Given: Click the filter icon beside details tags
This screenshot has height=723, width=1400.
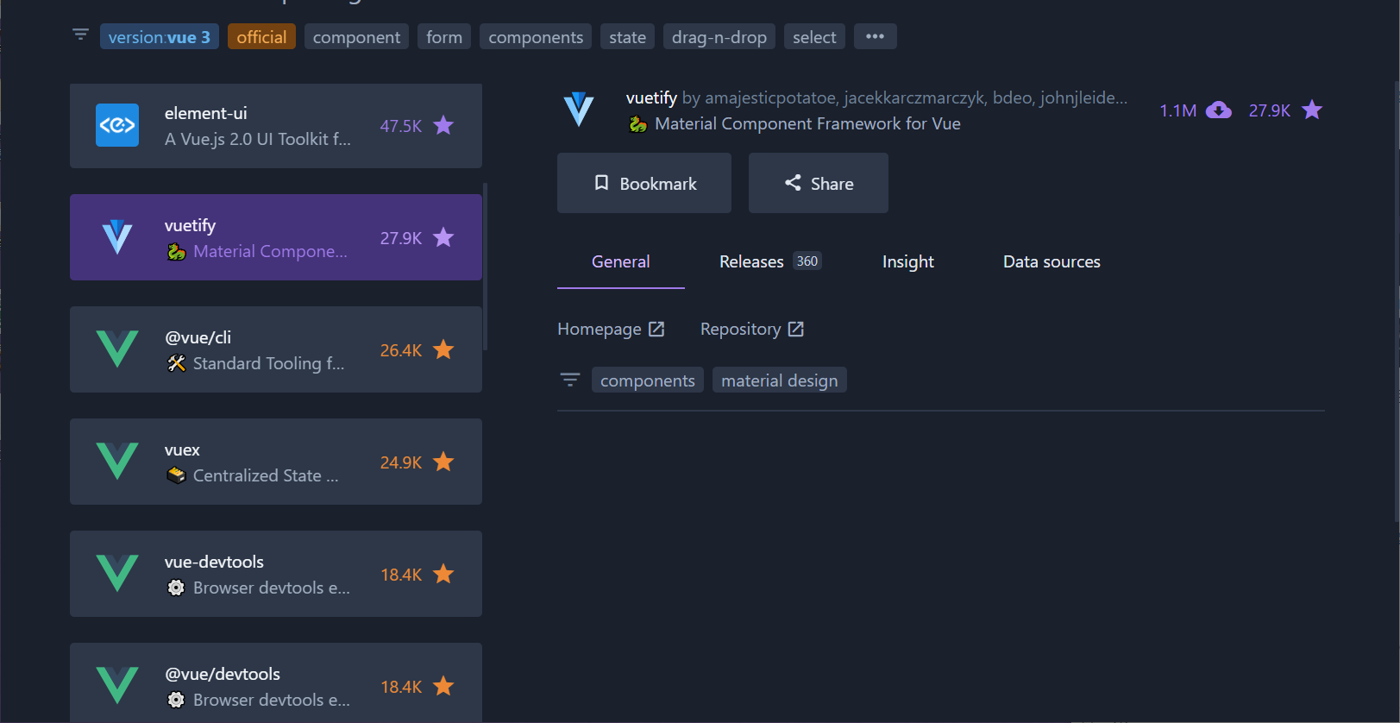Looking at the screenshot, I should point(570,380).
